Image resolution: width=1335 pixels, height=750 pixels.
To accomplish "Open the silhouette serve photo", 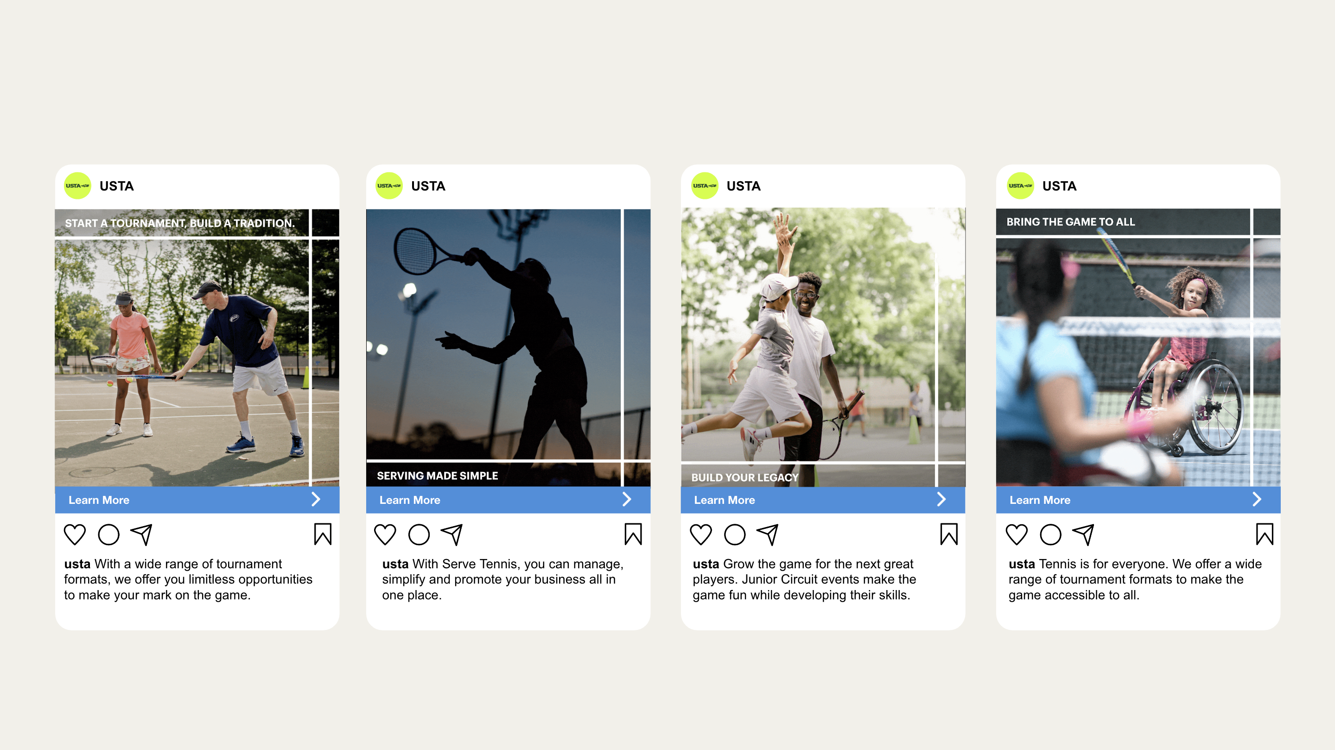I will pos(508,347).
